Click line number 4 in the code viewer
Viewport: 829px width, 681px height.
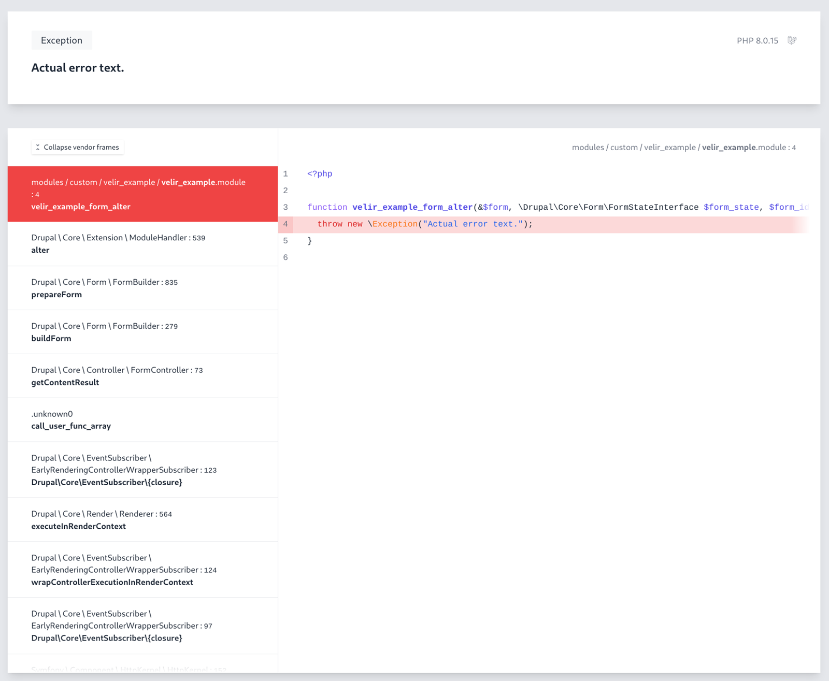[x=286, y=224]
